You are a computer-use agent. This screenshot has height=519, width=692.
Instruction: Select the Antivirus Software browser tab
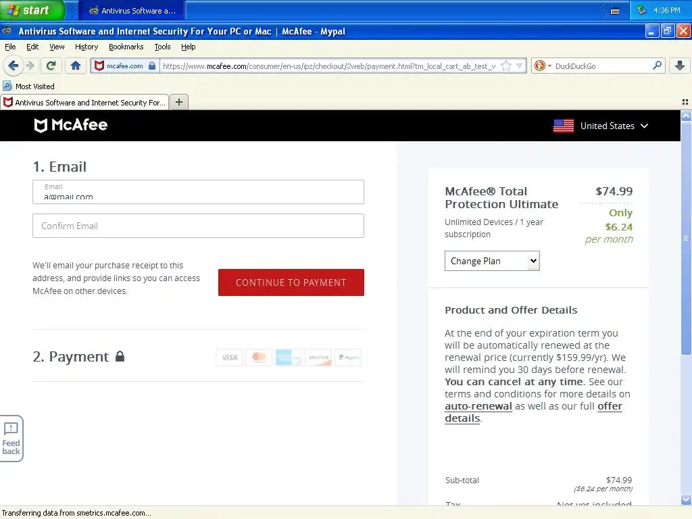coord(84,103)
